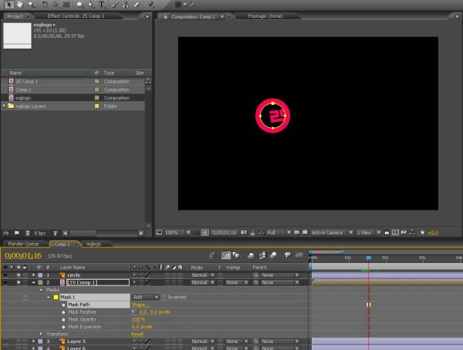
Task: Click the new composition icon in Project panel
Action: 28,233
